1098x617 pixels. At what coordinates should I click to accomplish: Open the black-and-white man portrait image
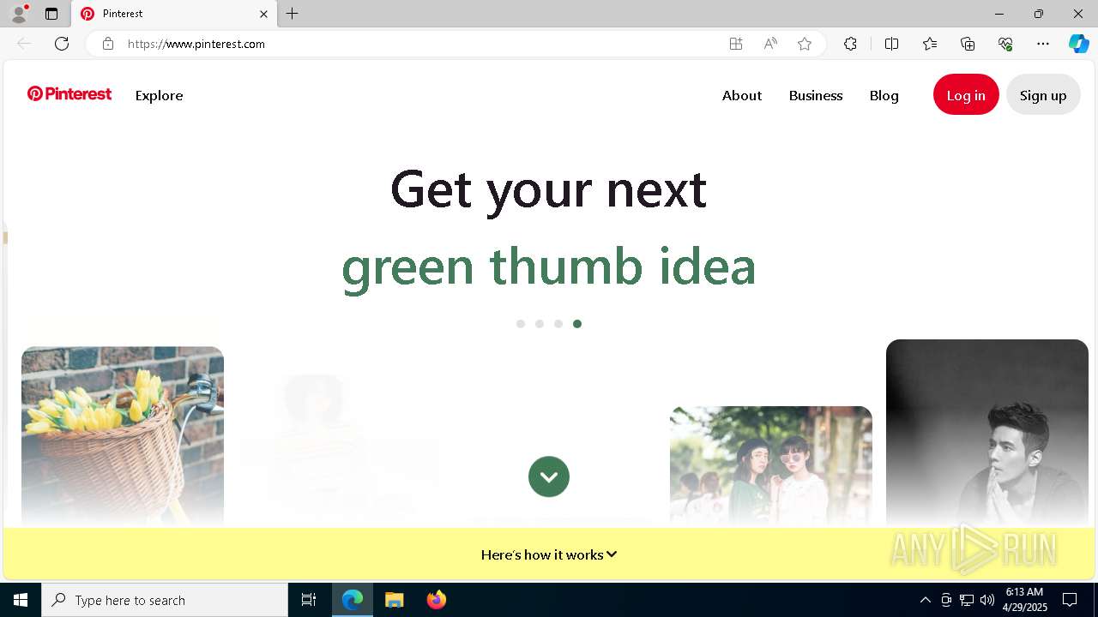point(987,433)
